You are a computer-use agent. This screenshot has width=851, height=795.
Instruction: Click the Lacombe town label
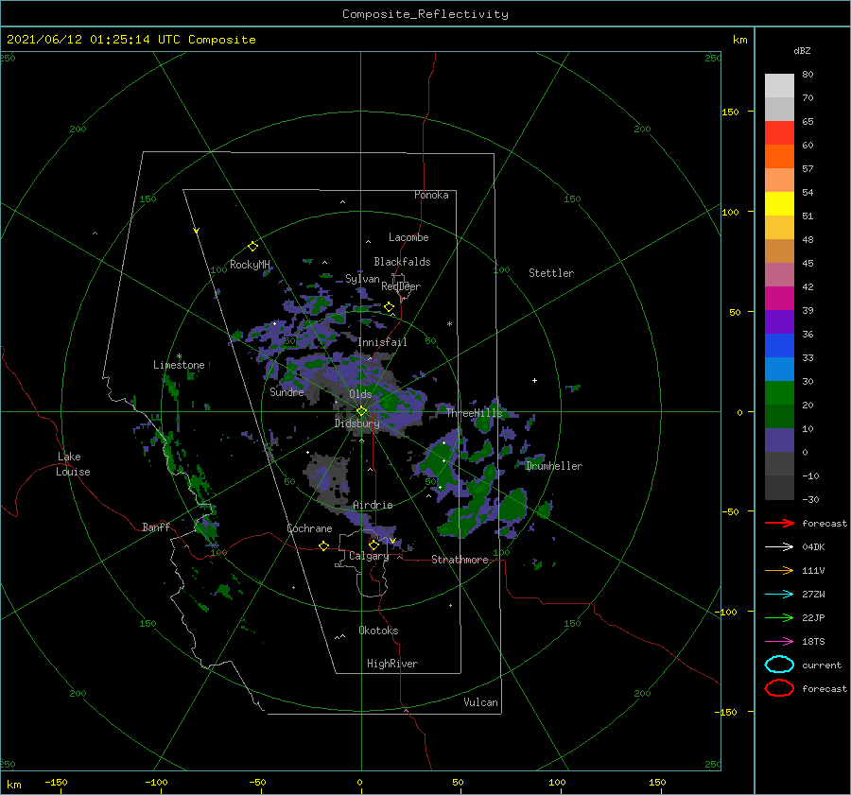(408, 237)
